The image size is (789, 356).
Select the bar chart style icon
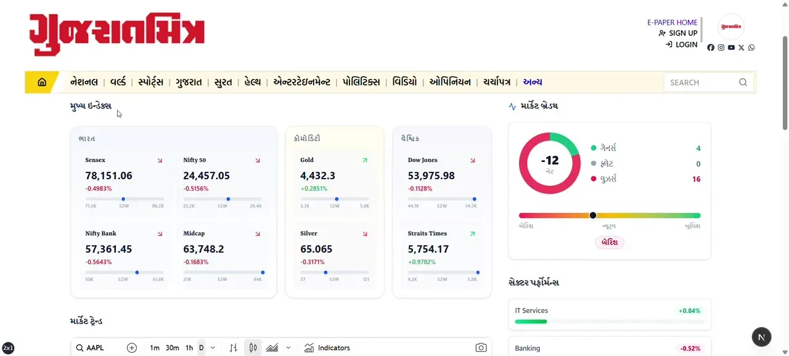pyautogui.click(x=233, y=348)
